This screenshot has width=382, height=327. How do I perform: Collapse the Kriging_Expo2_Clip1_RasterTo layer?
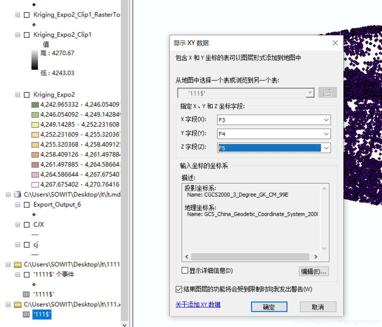pyautogui.click(x=18, y=15)
